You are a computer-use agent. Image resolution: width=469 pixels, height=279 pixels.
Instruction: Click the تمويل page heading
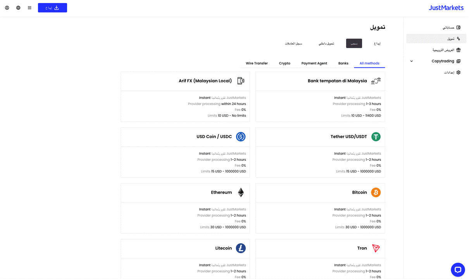378,27
